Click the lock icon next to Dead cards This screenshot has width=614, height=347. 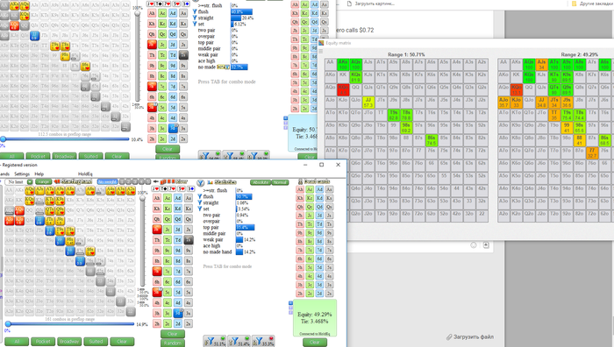[x=300, y=182]
